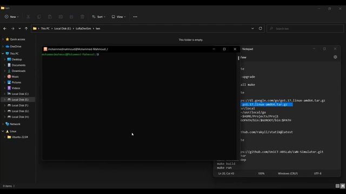Open Pictures folder in navigation pane
Image resolution: width=346 pixels, height=194 pixels.
pyautogui.click(x=16, y=82)
